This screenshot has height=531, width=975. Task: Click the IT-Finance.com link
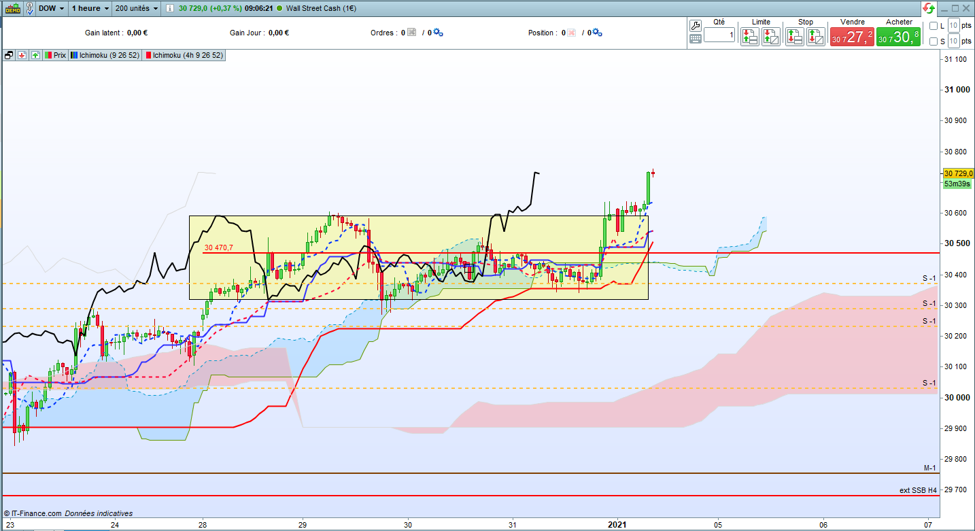coord(33,513)
